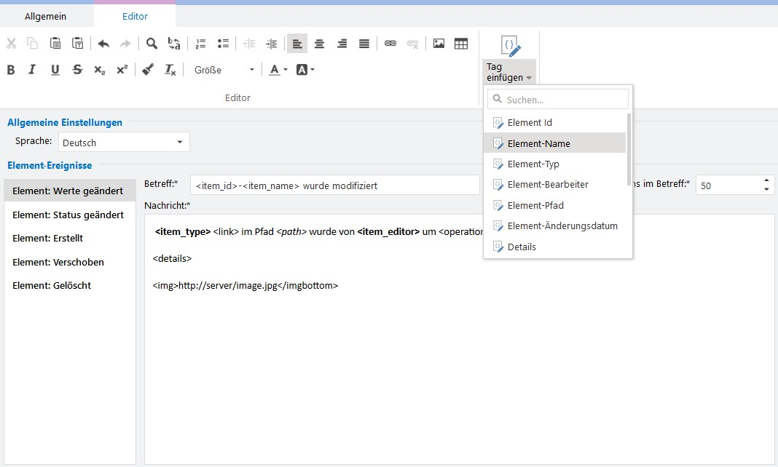Choose Element-Pfad from the tag list
This screenshot has width=778, height=467.
point(535,205)
